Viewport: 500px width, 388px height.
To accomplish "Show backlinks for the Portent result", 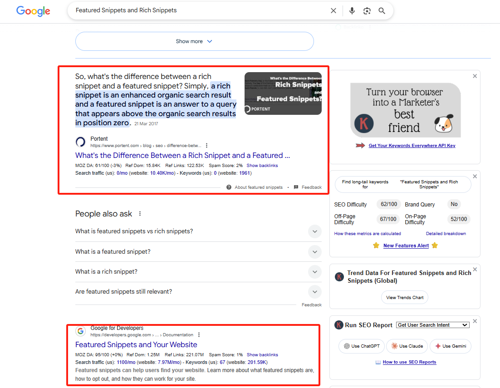I will [262, 166].
